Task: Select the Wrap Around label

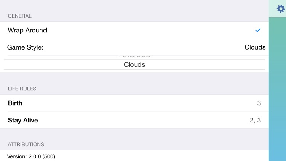Action: tap(27, 30)
